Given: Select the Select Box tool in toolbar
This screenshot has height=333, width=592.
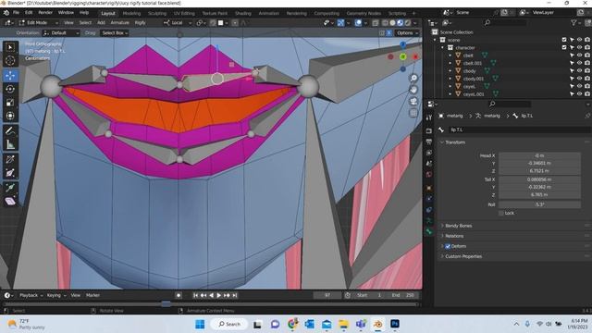Looking at the screenshot, I should pyautogui.click(x=10, y=47).
